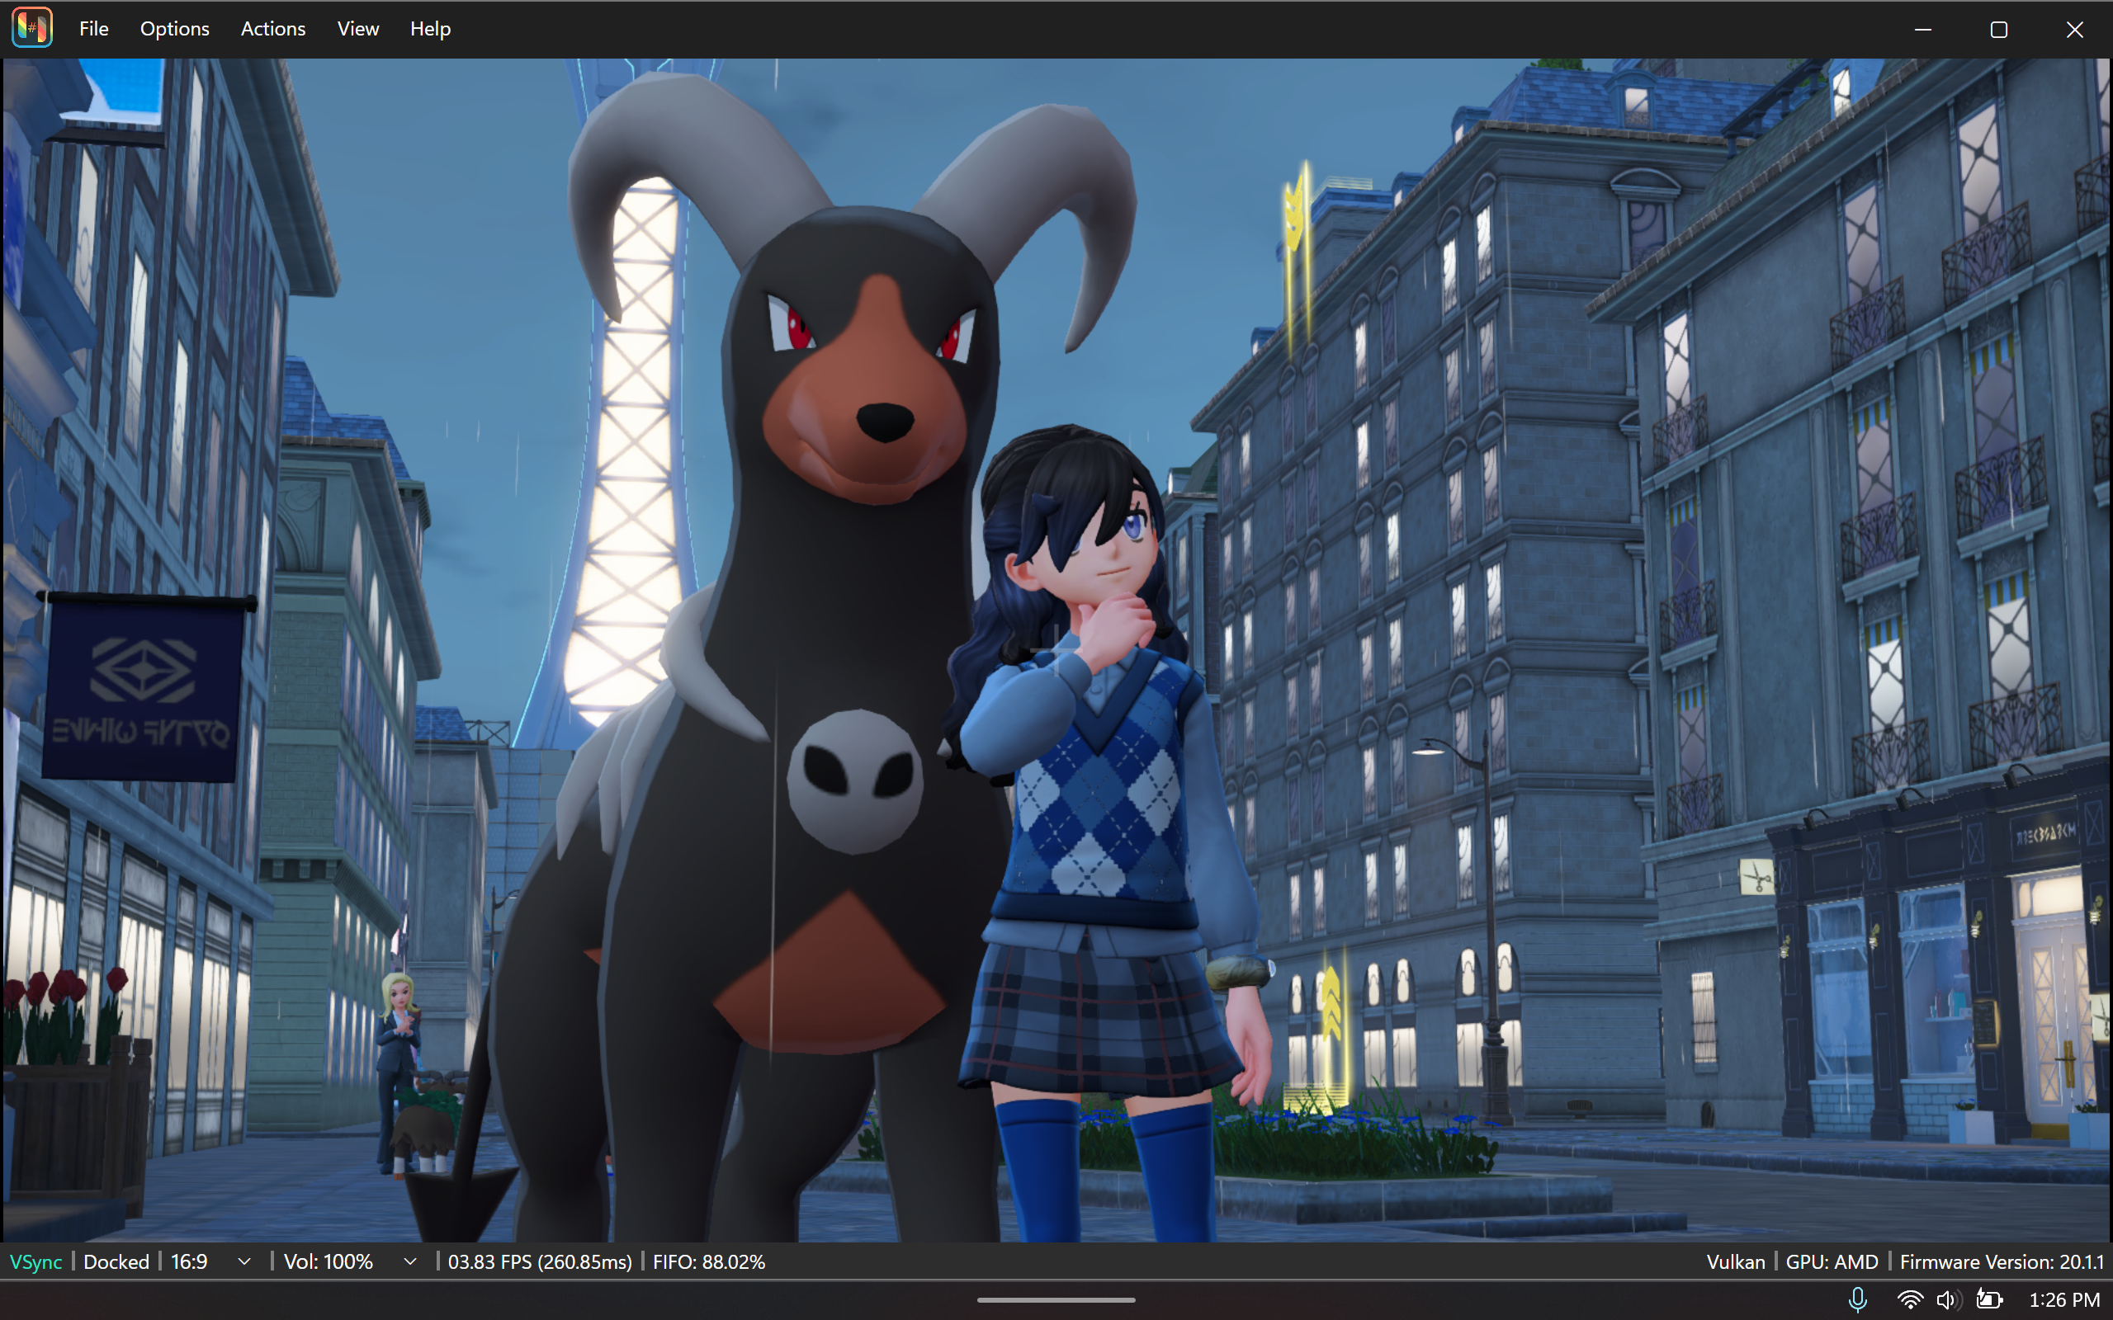The image size is (2113, 1320).
Task: Open the Help menu
Action: (429, 29)
